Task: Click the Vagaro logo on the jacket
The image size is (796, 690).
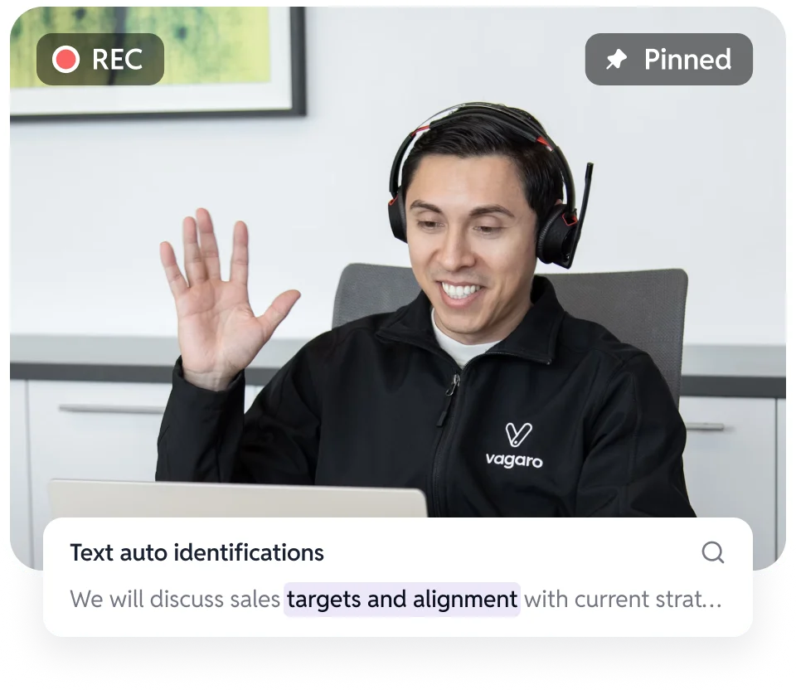Action: point(514,445)
